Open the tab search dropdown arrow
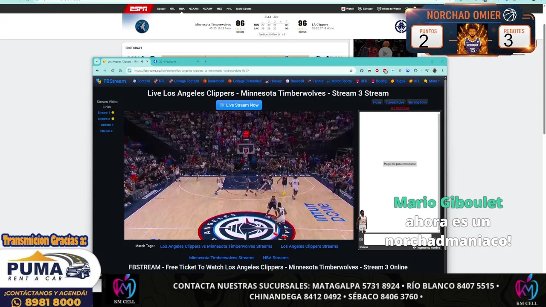The height and width of the screenshot is (307, 546). click(x=97, y=61)
